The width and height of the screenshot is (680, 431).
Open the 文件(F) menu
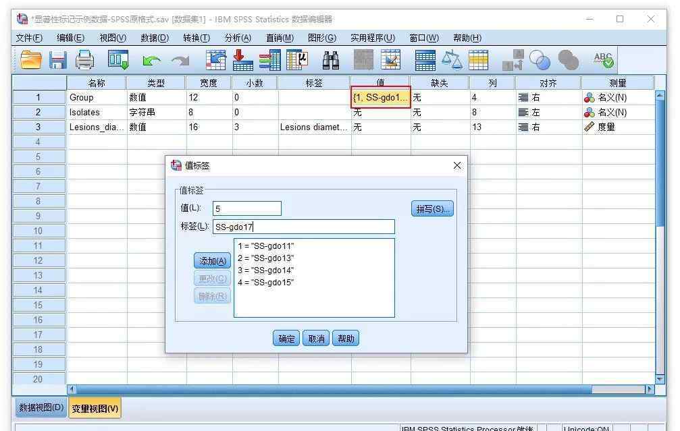tap(30, 38)
